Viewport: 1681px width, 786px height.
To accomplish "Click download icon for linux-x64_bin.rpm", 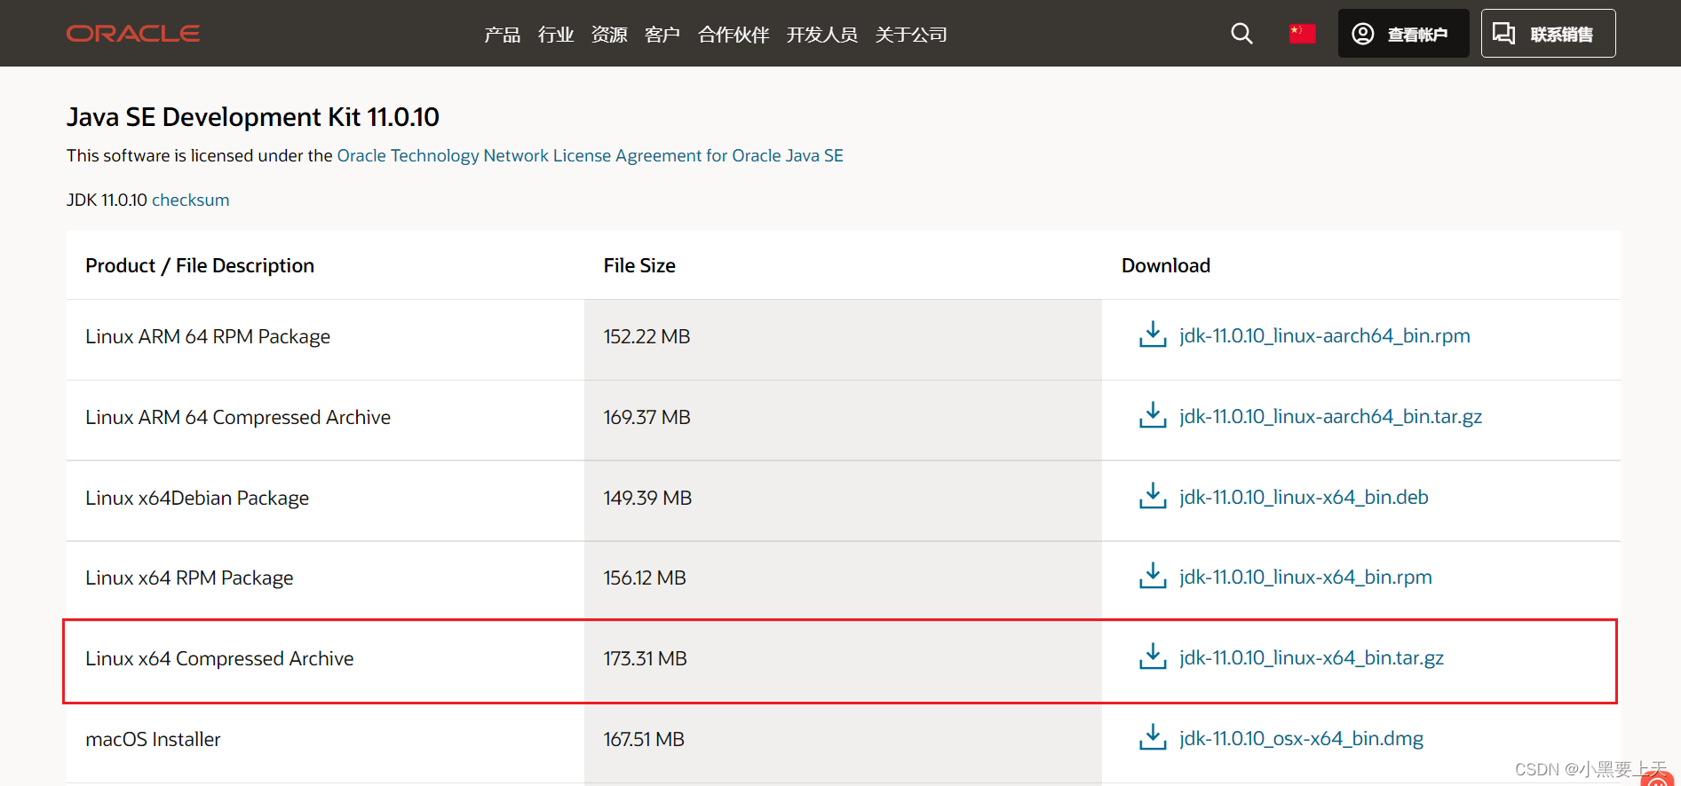I will 1153,577.
